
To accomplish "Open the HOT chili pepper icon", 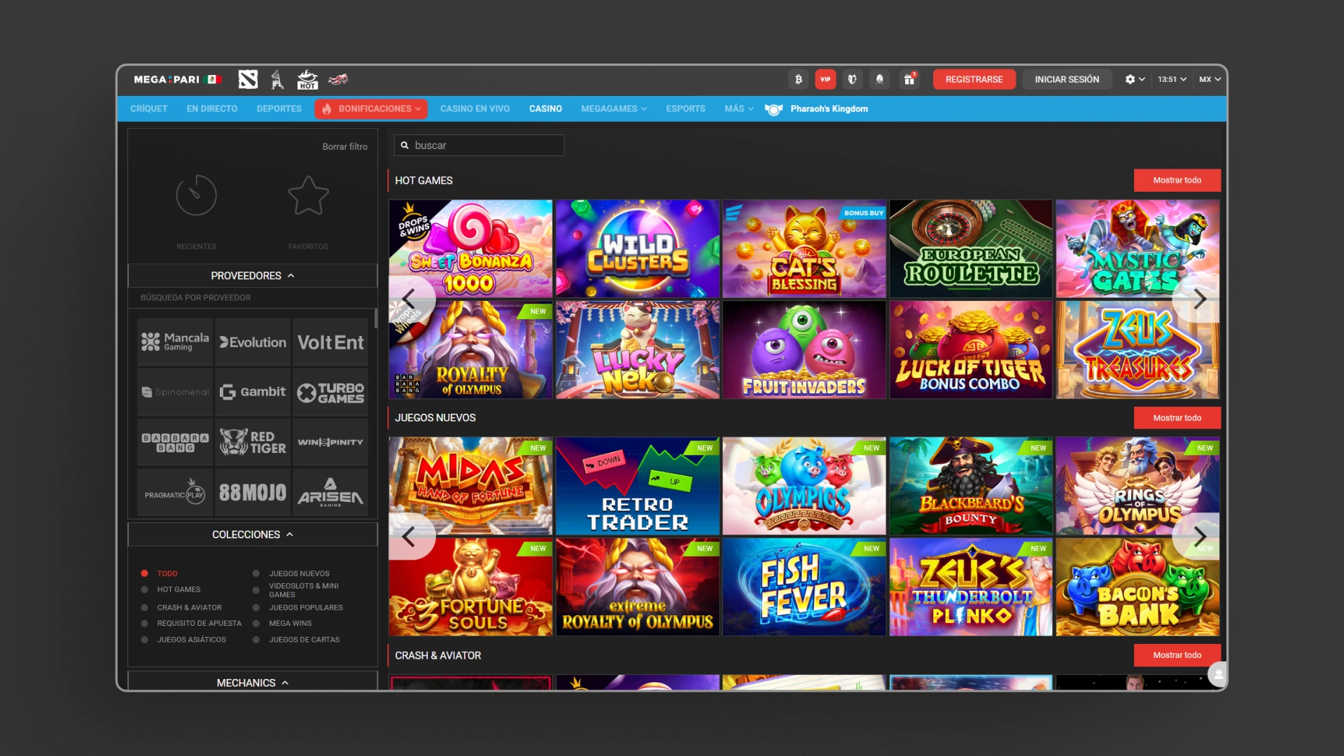I will [x=307, y=79].
